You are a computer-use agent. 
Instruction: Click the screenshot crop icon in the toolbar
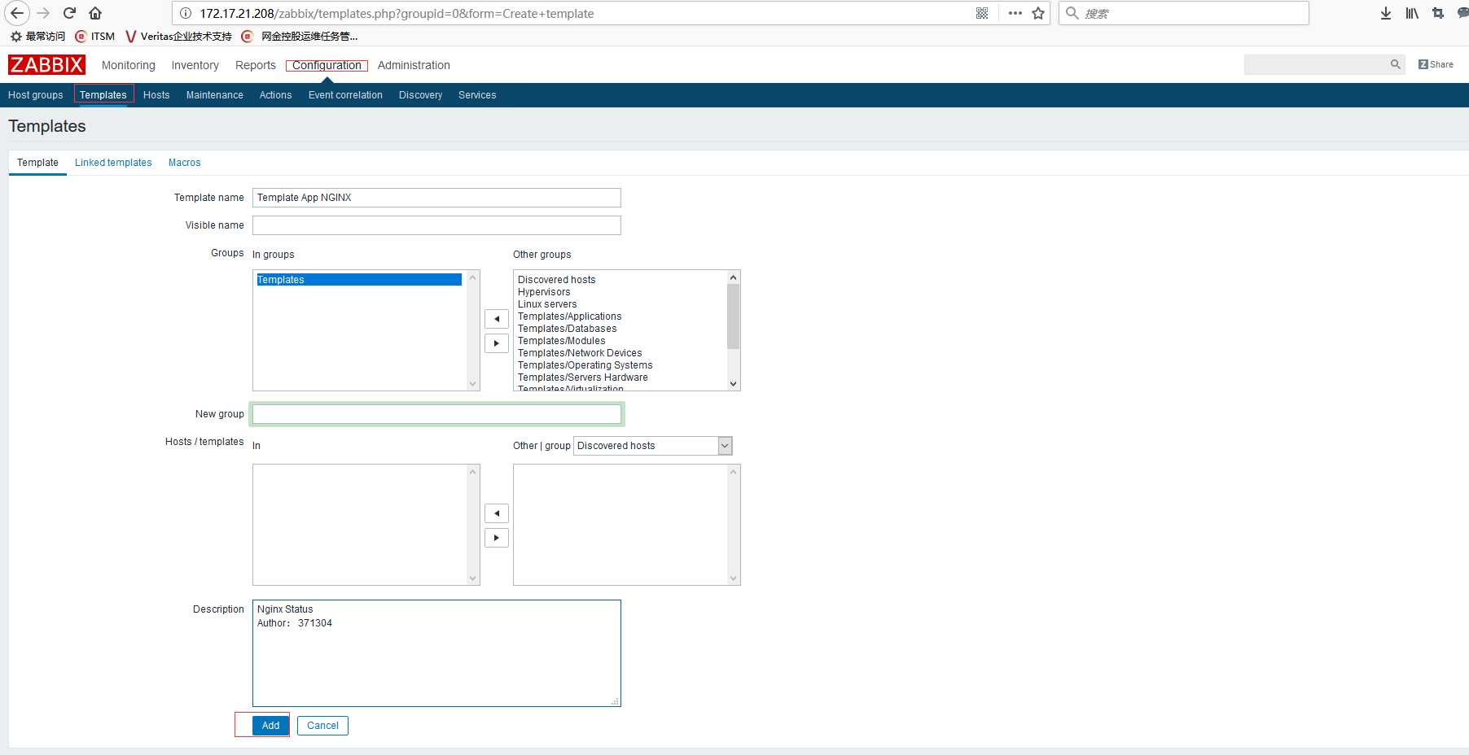[1438, 13]
